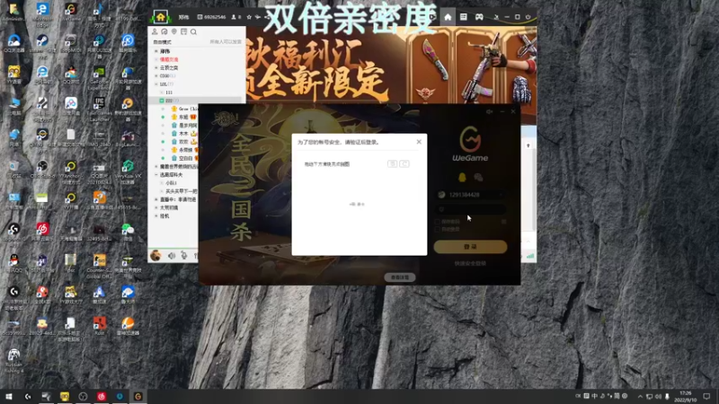Select QQ login penguin icon in WeGame
This screenshot has height=404, width=719.
(x=462, y=177)
